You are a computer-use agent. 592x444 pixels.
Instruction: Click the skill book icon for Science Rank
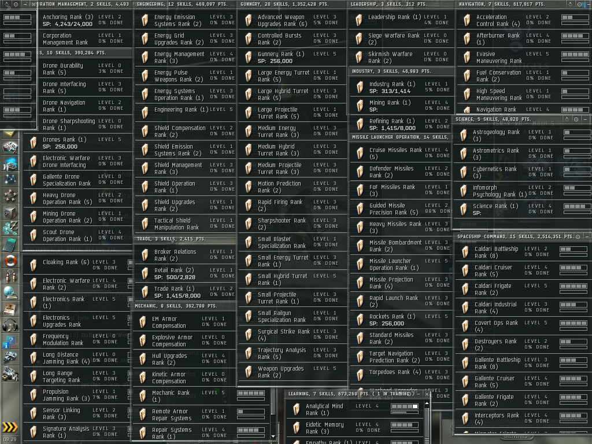click(x=464, y=209)
